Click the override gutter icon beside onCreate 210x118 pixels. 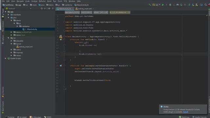[61, 66]
